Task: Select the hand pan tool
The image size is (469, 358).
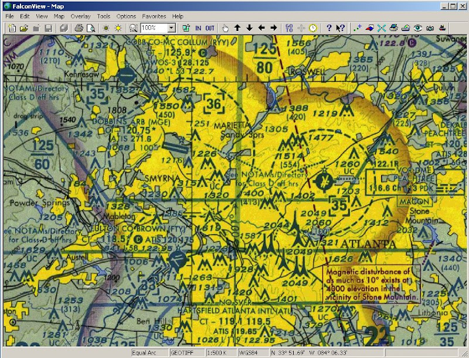Action: tap(225, 28)
